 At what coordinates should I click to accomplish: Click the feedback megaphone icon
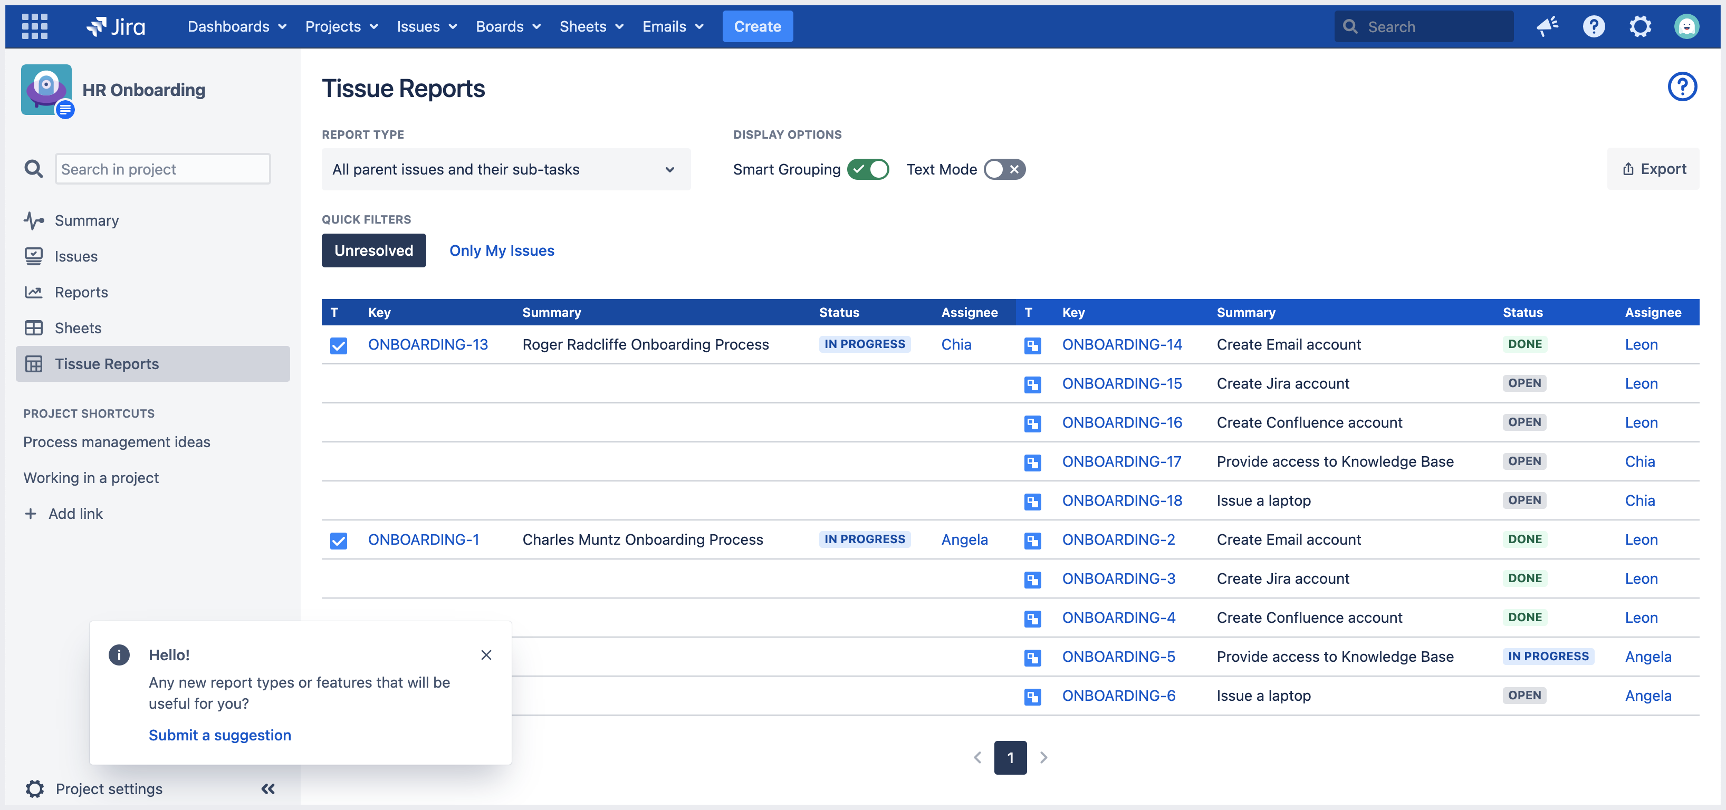(x=1547, y=26)
